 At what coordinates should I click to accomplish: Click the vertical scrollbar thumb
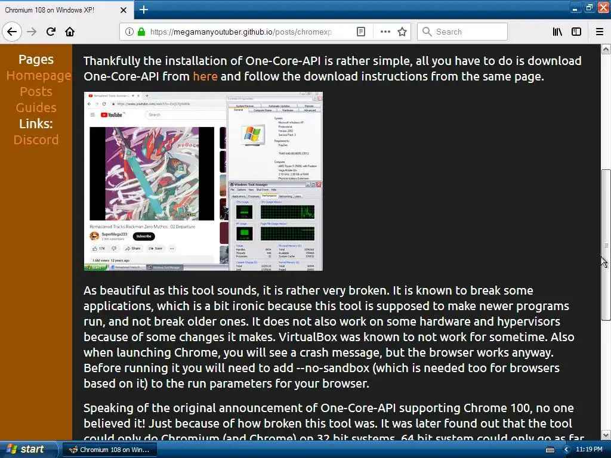click(606, 245)
